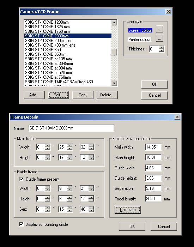194x247 pixels.
Task: Click the Focal length mm field
Action: [153, 199]
